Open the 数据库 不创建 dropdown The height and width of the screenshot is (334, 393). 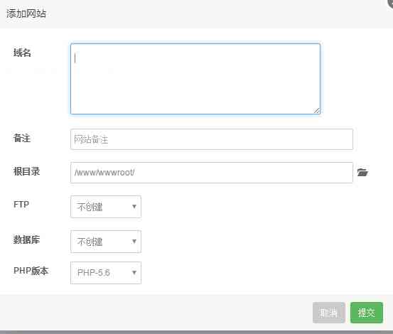(x=106, y=242)
